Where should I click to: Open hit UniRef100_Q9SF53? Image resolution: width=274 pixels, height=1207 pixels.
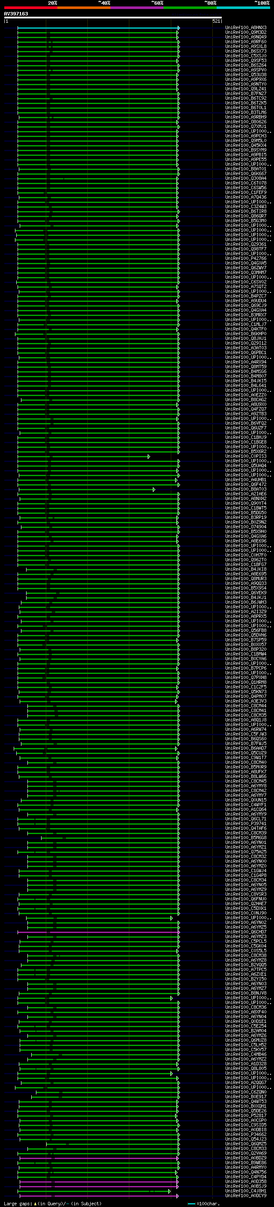coord(246,60)
